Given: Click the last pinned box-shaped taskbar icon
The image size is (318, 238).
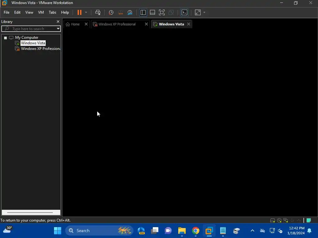Looking at the screenshot, I should click(236, 231).
